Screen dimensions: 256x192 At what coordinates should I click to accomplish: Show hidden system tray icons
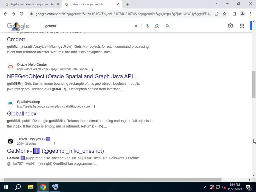pyautogui.click(x=206, y=187)
